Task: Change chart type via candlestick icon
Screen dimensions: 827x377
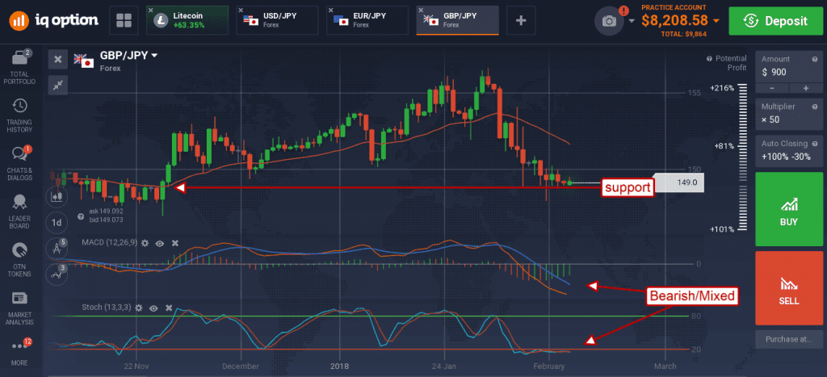Action: (57, 197)
